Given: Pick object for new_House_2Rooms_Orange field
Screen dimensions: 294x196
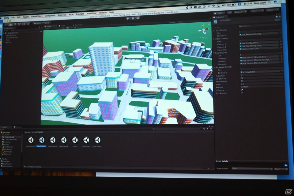Looking at the screenshot, I should point(282,59).
